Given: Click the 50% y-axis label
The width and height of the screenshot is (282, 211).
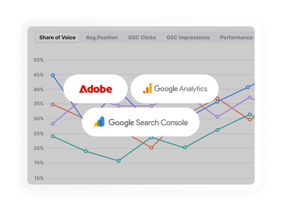Looking at the screenshot, I should 39,60.
